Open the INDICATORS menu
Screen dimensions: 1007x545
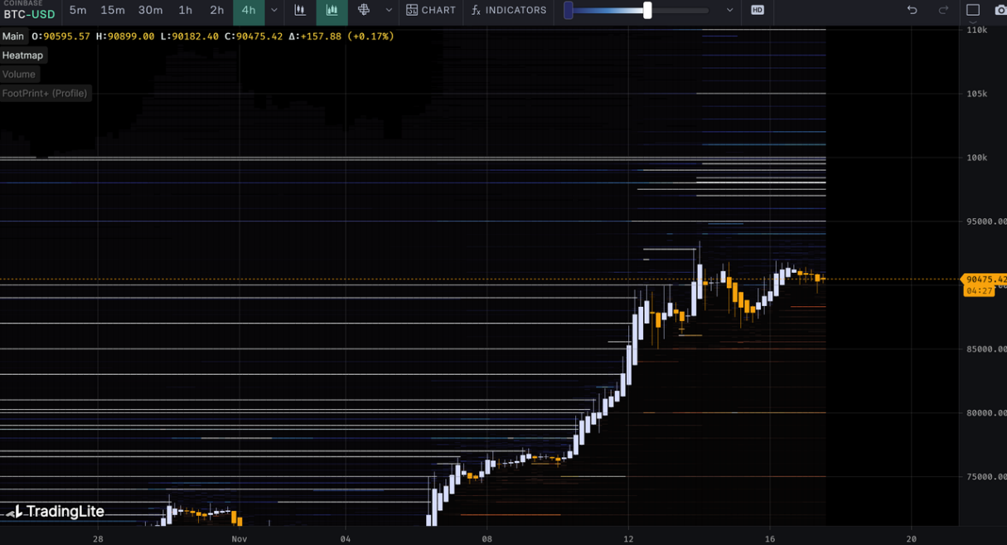[509, 11]
